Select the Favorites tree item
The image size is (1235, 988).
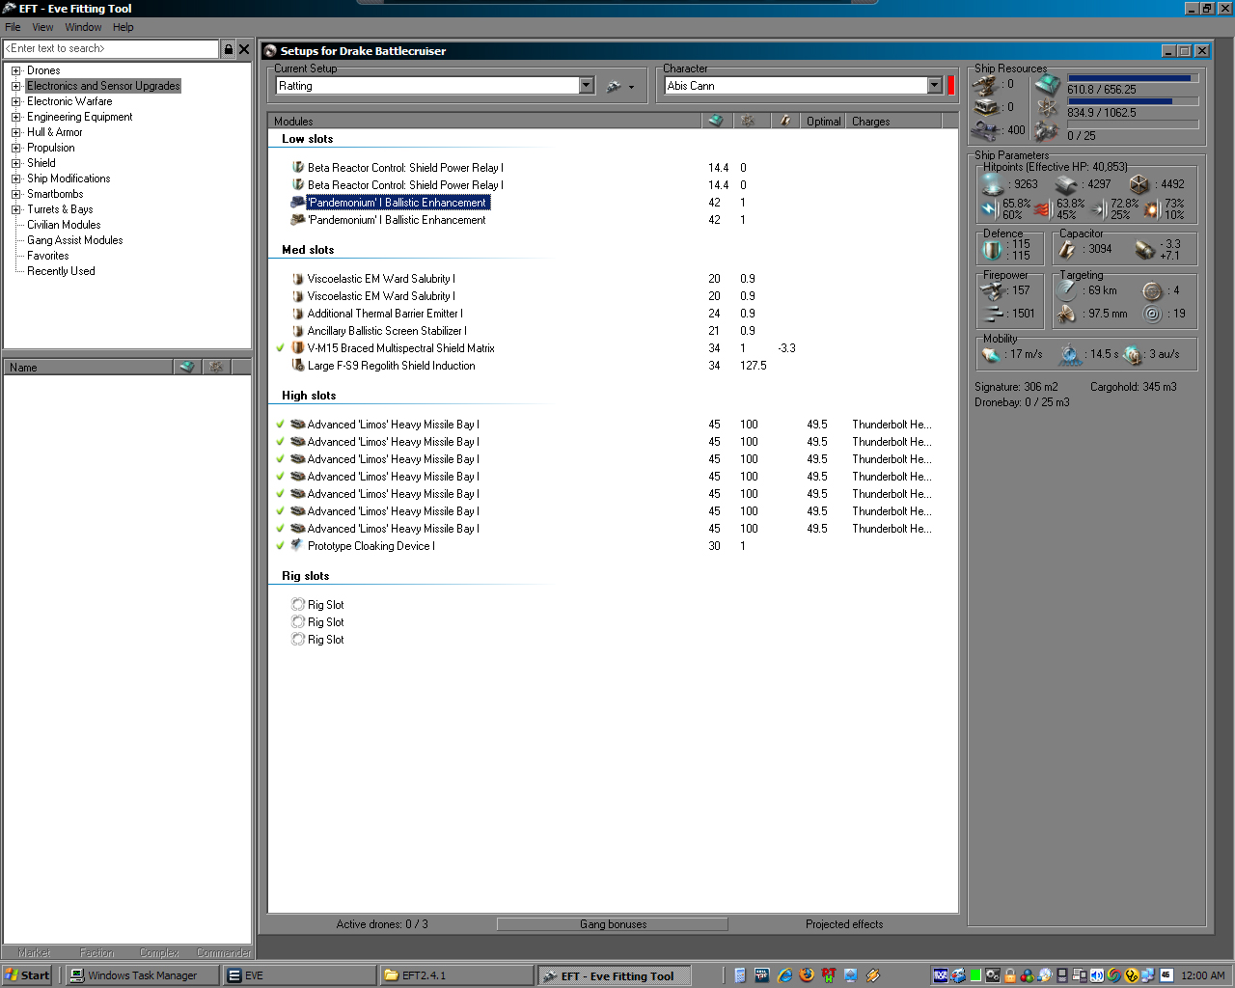click(48, 256)
